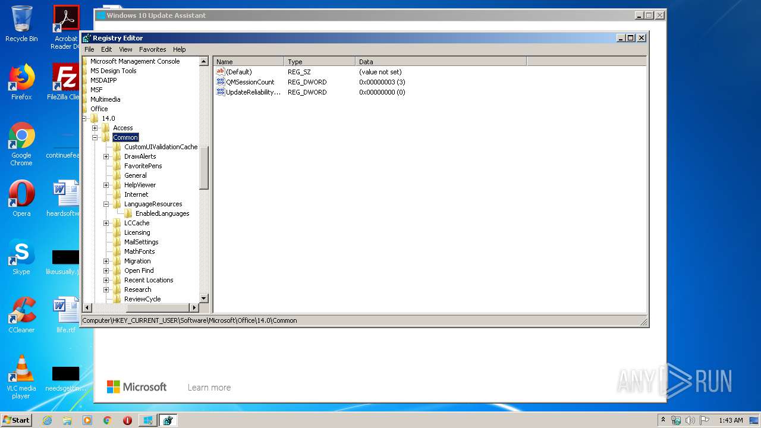
Task: Launch the FileZilla Client shortcut
Action: click(65, 82)
